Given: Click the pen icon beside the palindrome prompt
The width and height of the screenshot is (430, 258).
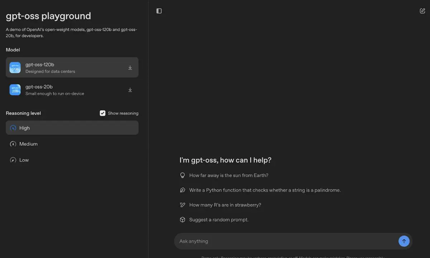Looking at the screenshot, I should [182, 190].
